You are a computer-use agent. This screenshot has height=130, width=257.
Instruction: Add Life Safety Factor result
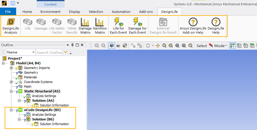pyautogui.click(x=57, y=26)
